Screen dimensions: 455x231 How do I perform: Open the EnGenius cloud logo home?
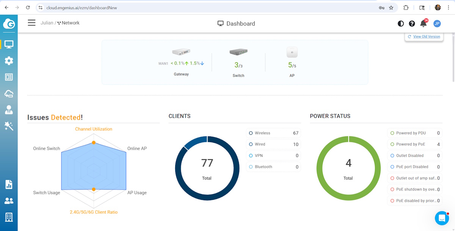(9, 24)
